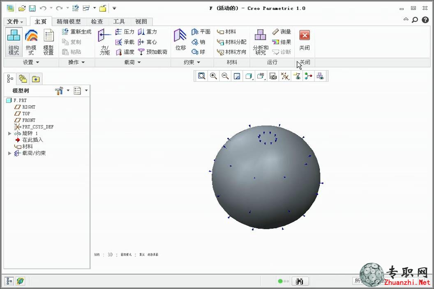Open quick access toolbar customize arrow

[114, 8]
